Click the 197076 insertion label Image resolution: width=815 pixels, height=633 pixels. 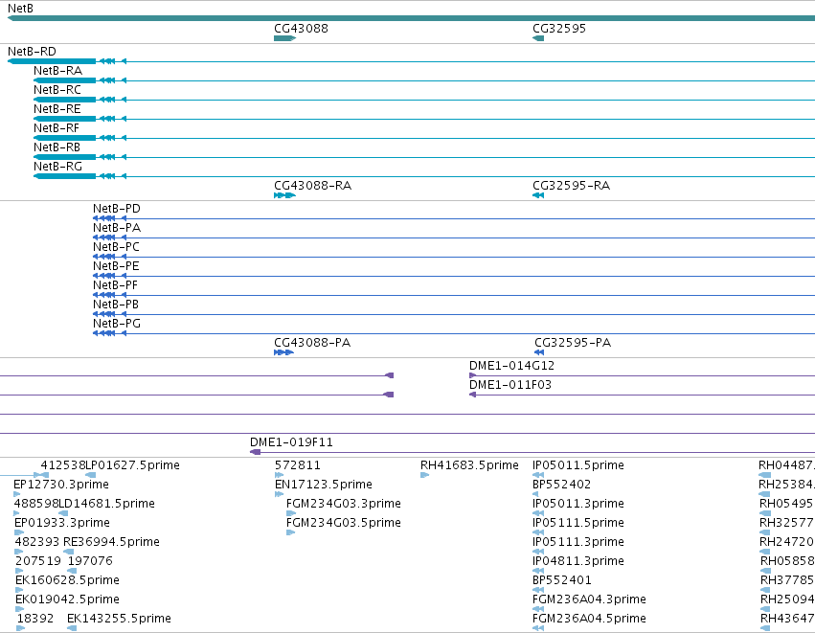click(x=90, y=561)
